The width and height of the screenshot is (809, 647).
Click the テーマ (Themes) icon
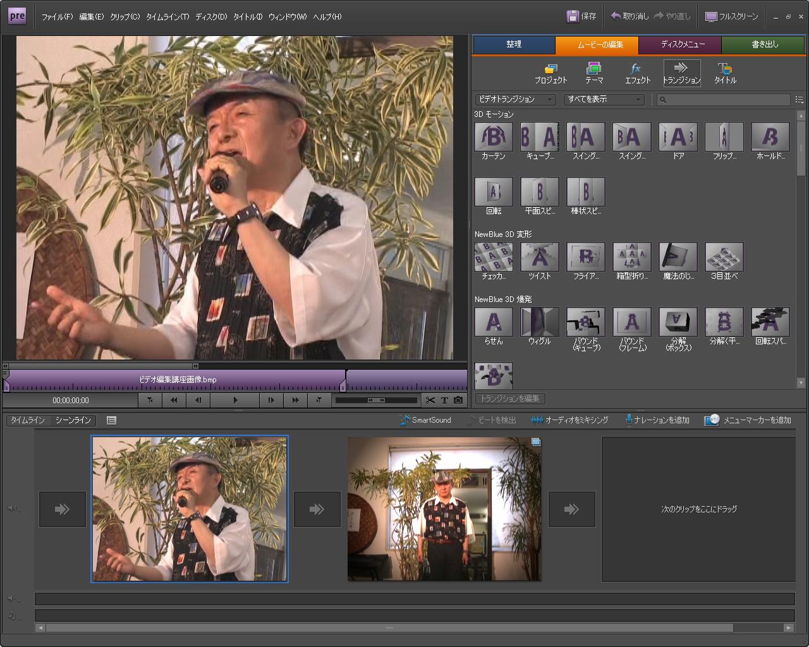pos(593,73)
